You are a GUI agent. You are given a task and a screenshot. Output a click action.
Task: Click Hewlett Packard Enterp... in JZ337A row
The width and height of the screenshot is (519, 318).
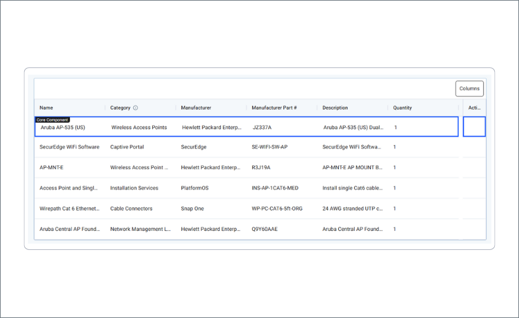[x=212, y=127]
